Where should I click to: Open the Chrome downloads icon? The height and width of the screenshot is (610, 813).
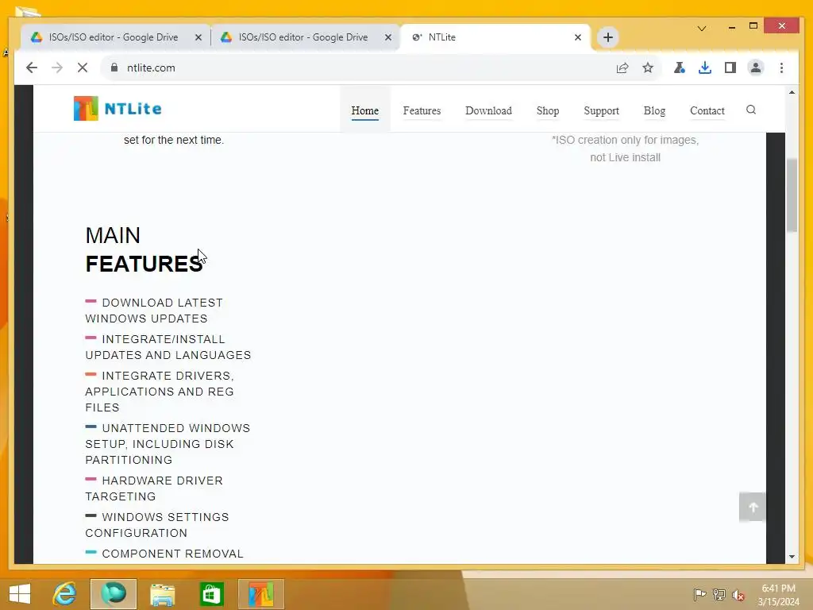(705, 68)
